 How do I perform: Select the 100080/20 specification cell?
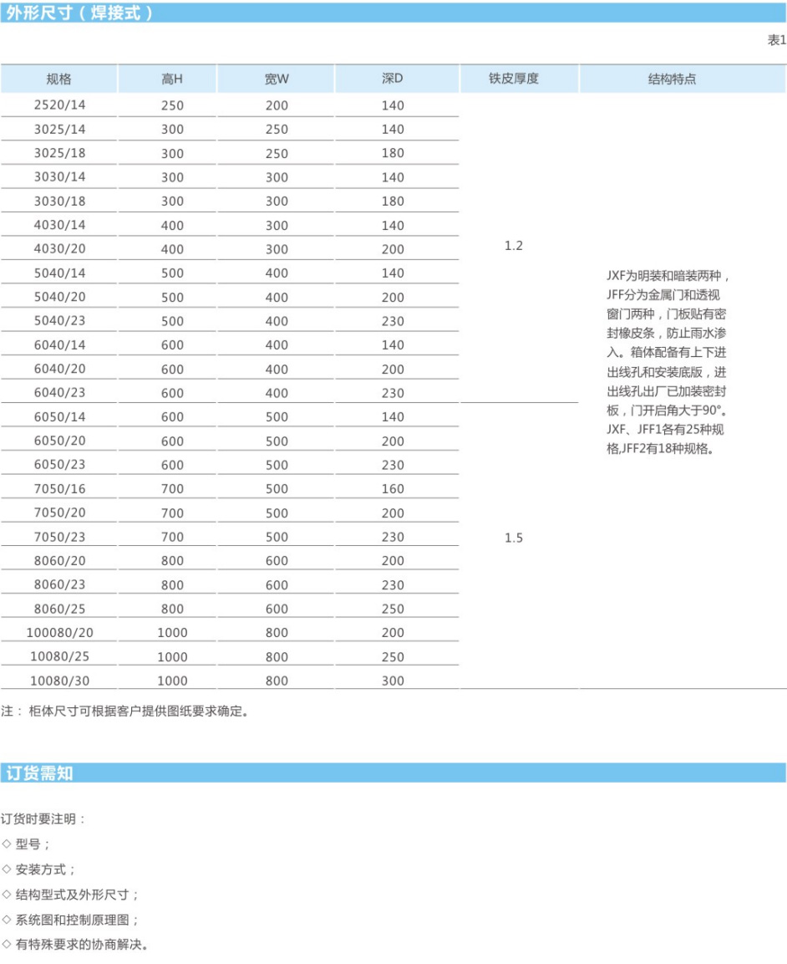pyautogui.click(x=59, y=633)
